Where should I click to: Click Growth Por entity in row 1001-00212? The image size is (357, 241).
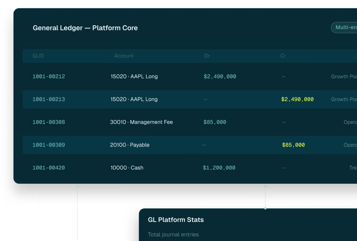point(344,76)
